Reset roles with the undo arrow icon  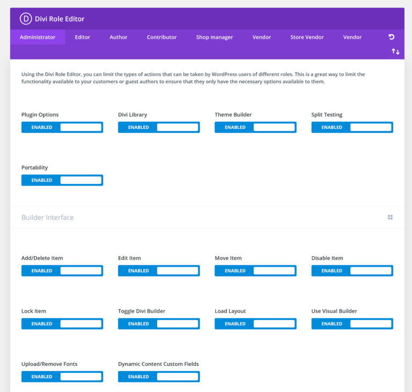[391, 37]
